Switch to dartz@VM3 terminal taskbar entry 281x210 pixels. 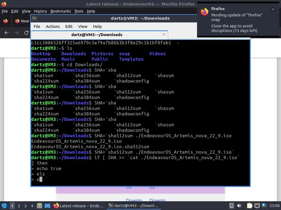pos(134,206)
